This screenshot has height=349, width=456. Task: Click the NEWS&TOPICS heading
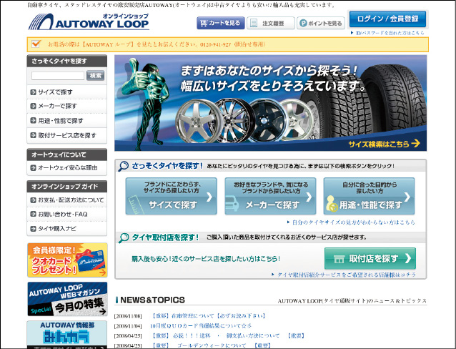click(x=152, y=300)
